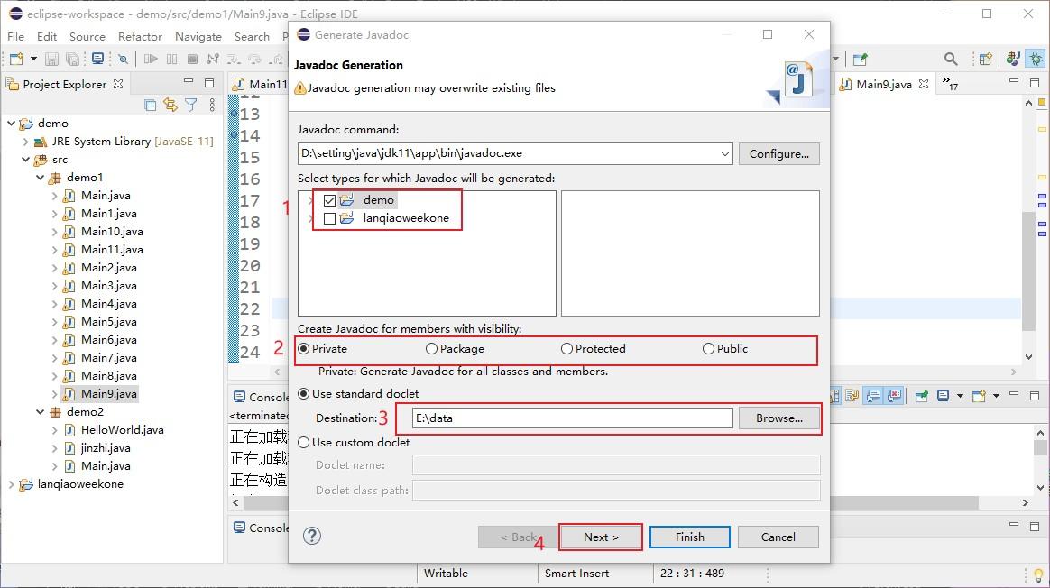
Task: Minimize the Project Explorer view
Action: pos(189,82)
